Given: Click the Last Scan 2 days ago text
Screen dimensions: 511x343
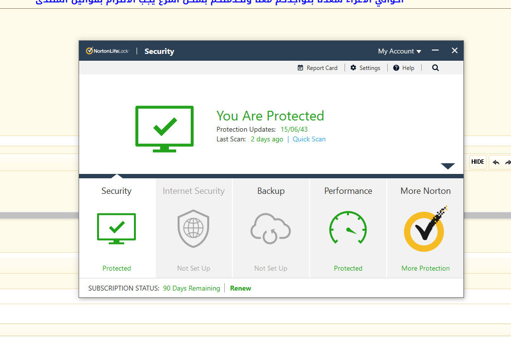Looking at the screenshot, I should click(x=250, y=139).
